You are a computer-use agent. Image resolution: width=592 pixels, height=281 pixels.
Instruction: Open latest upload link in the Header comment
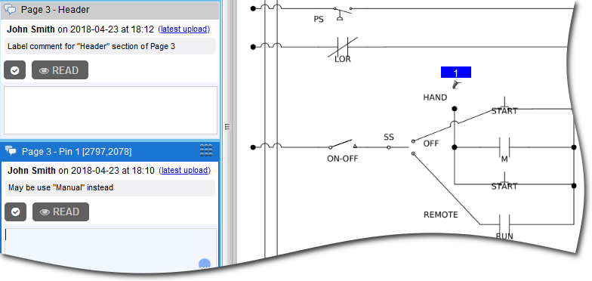coord(184,29)
